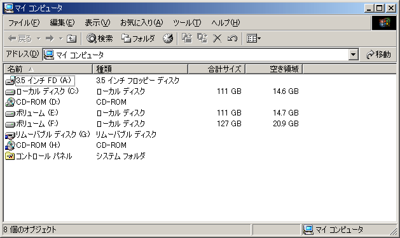Select the Local Disk (C:) drive icon
The width and height of the screenshot is (400, 238).
click(10, 91)
